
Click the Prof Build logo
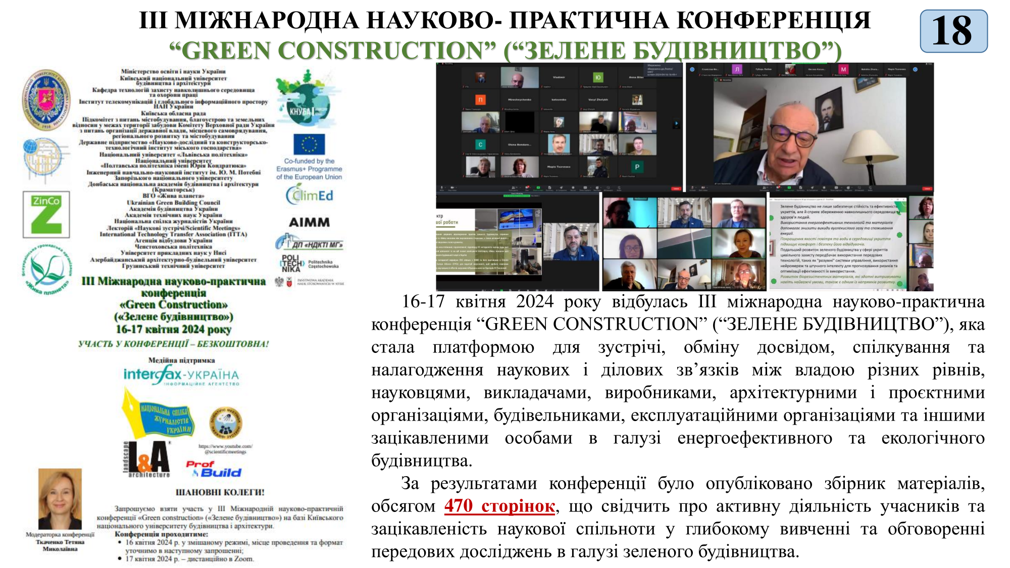[x=214, y=469]
